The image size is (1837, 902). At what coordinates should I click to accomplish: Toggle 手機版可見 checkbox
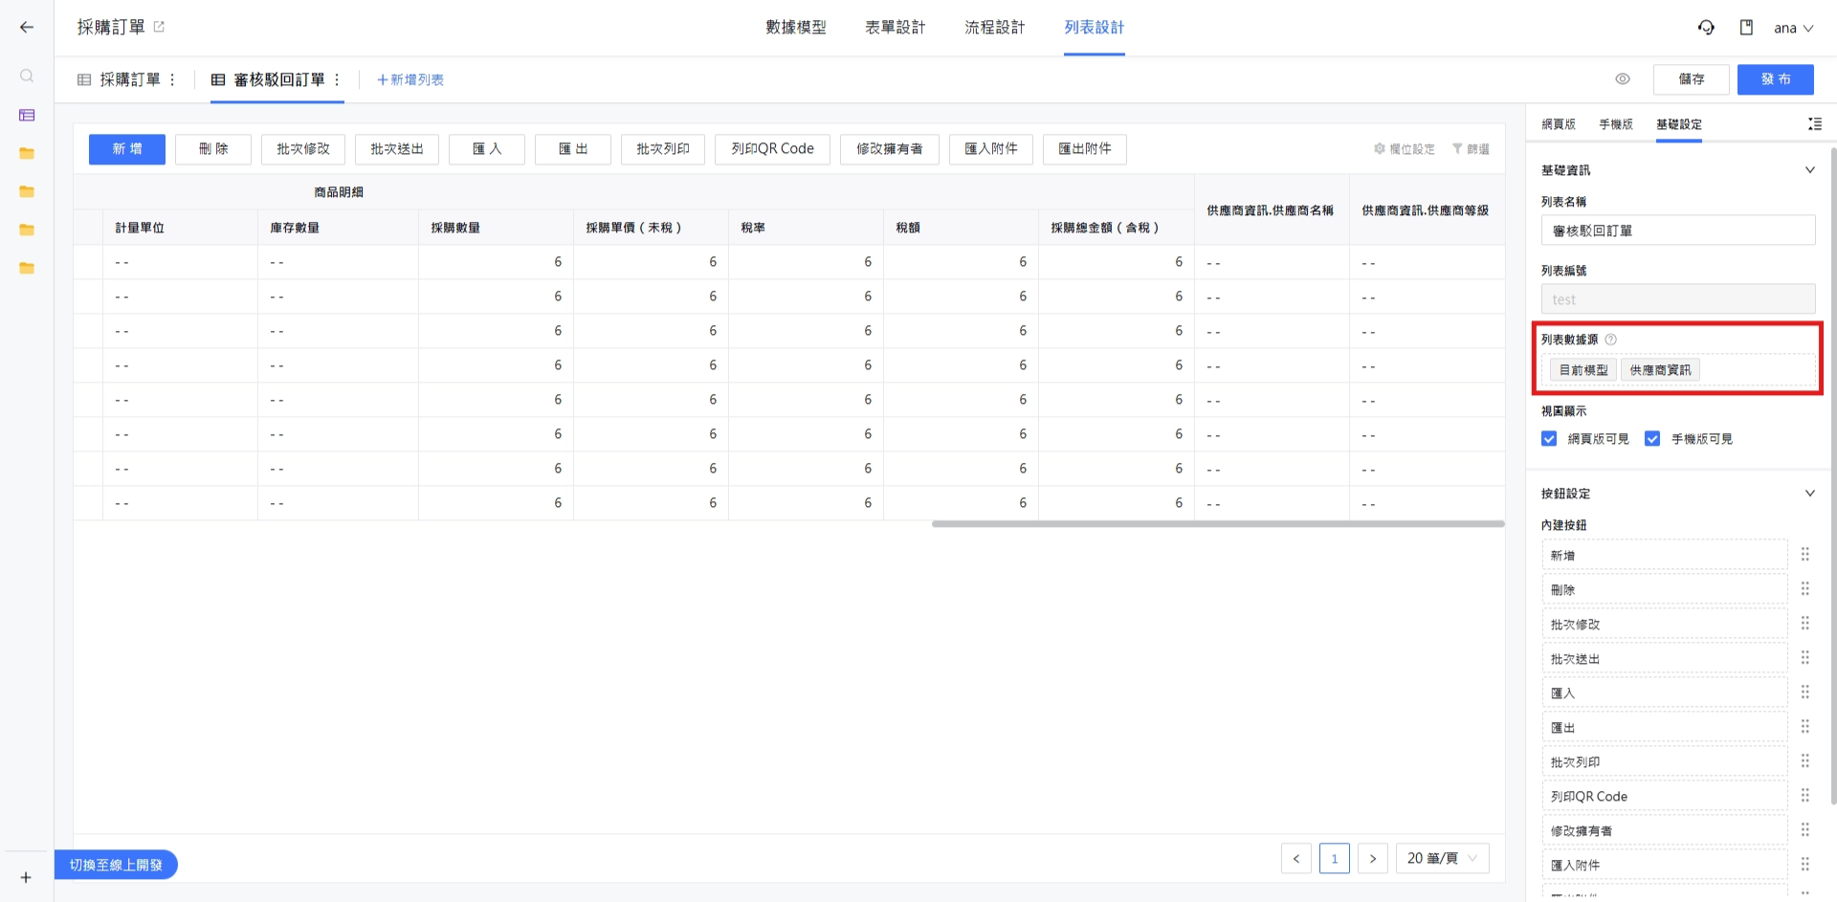pyautogui.click(x=1652, y=439)
